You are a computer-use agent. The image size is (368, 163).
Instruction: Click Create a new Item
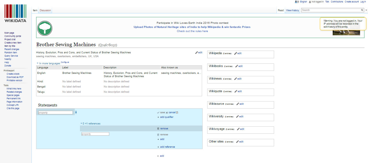point(13,43)
